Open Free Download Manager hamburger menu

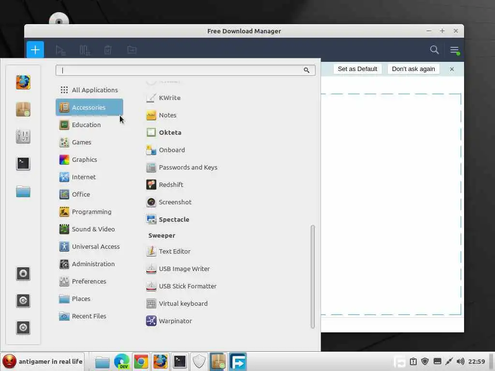click(x=454, y=50)
